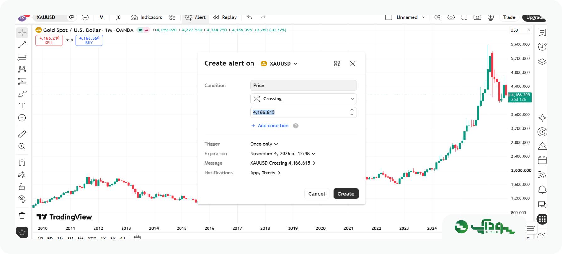The width and height of the screenshot is (562, 254).
Task: Open the USD currency dropdown
Action: pos(520,30)
